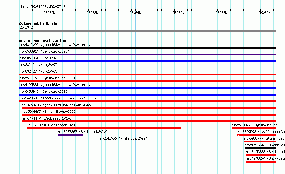This screenshot has height=174, width=285.
Task: Open nsv5935777 Almarri label
Action: pyautogui.click(x=265, y=138)
